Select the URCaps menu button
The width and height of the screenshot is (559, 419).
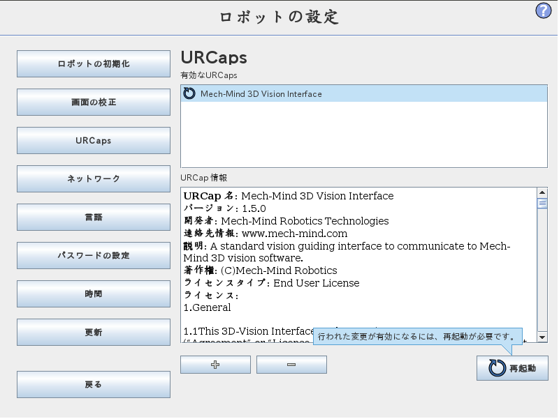click(94, 141)
